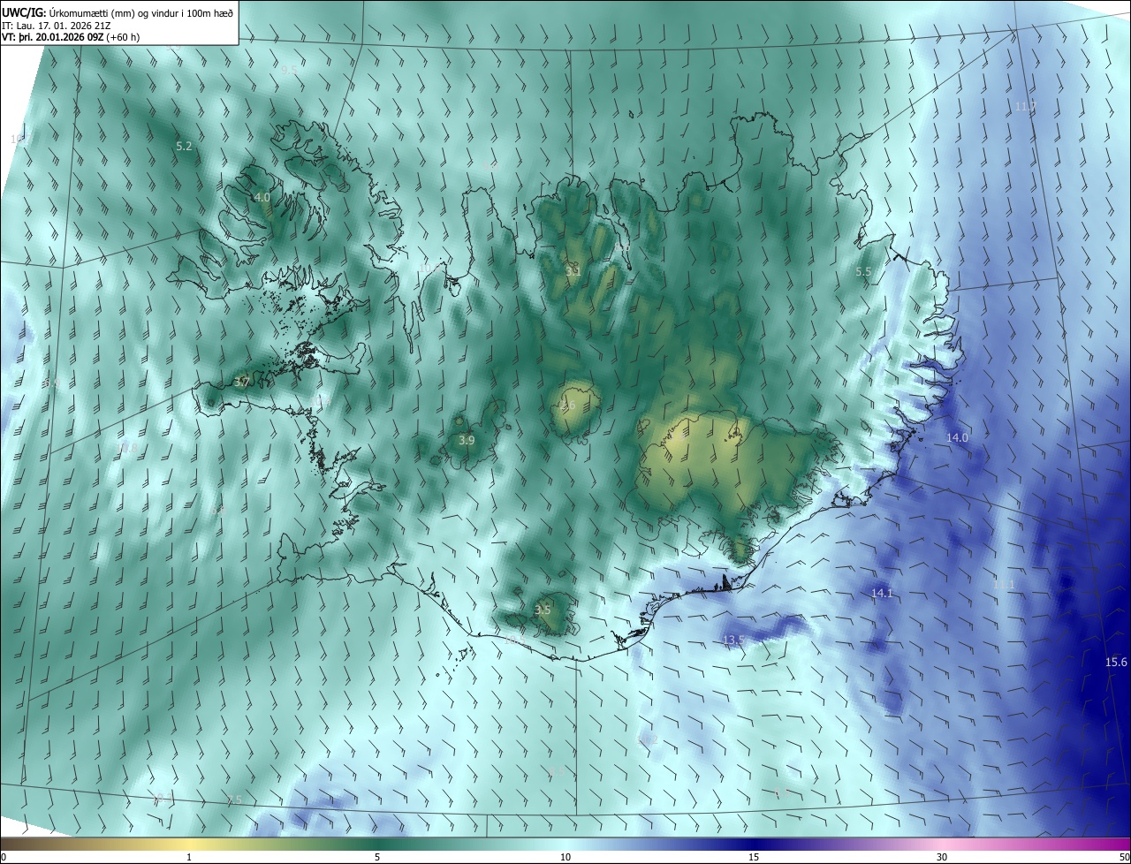
Task: Click the map value '5.2' over the northwest sea
Action: [x=184, y=146]
